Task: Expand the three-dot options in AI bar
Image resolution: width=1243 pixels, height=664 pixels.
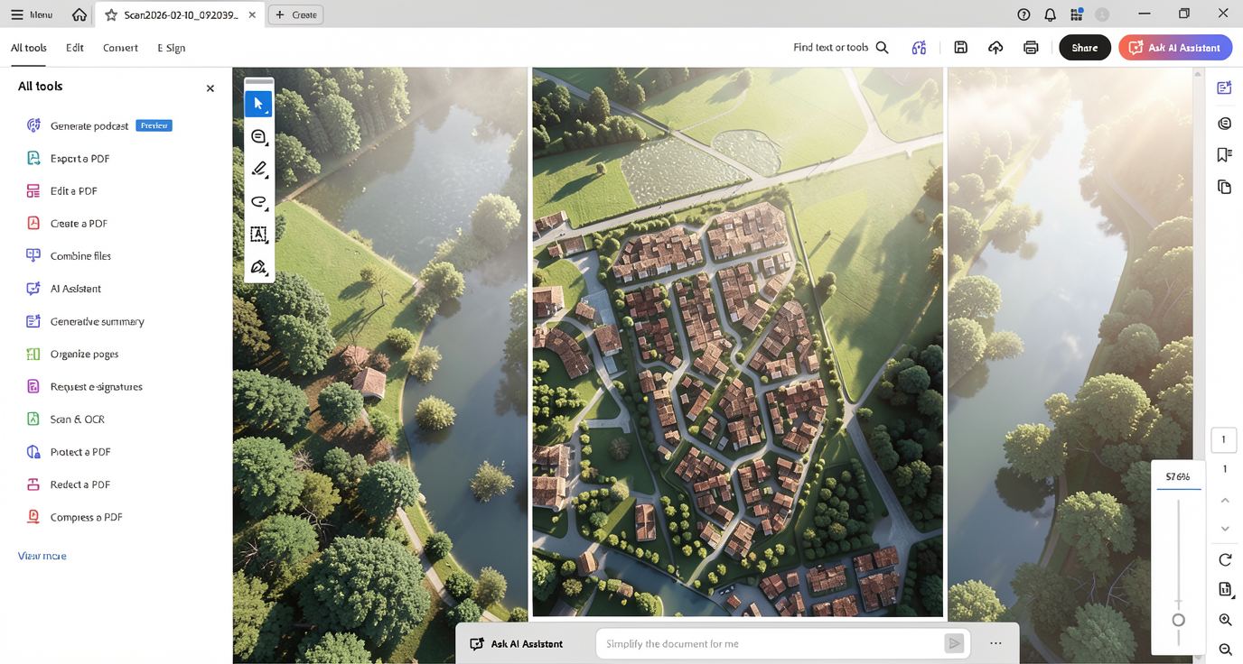Action: [x=995, y=643]
